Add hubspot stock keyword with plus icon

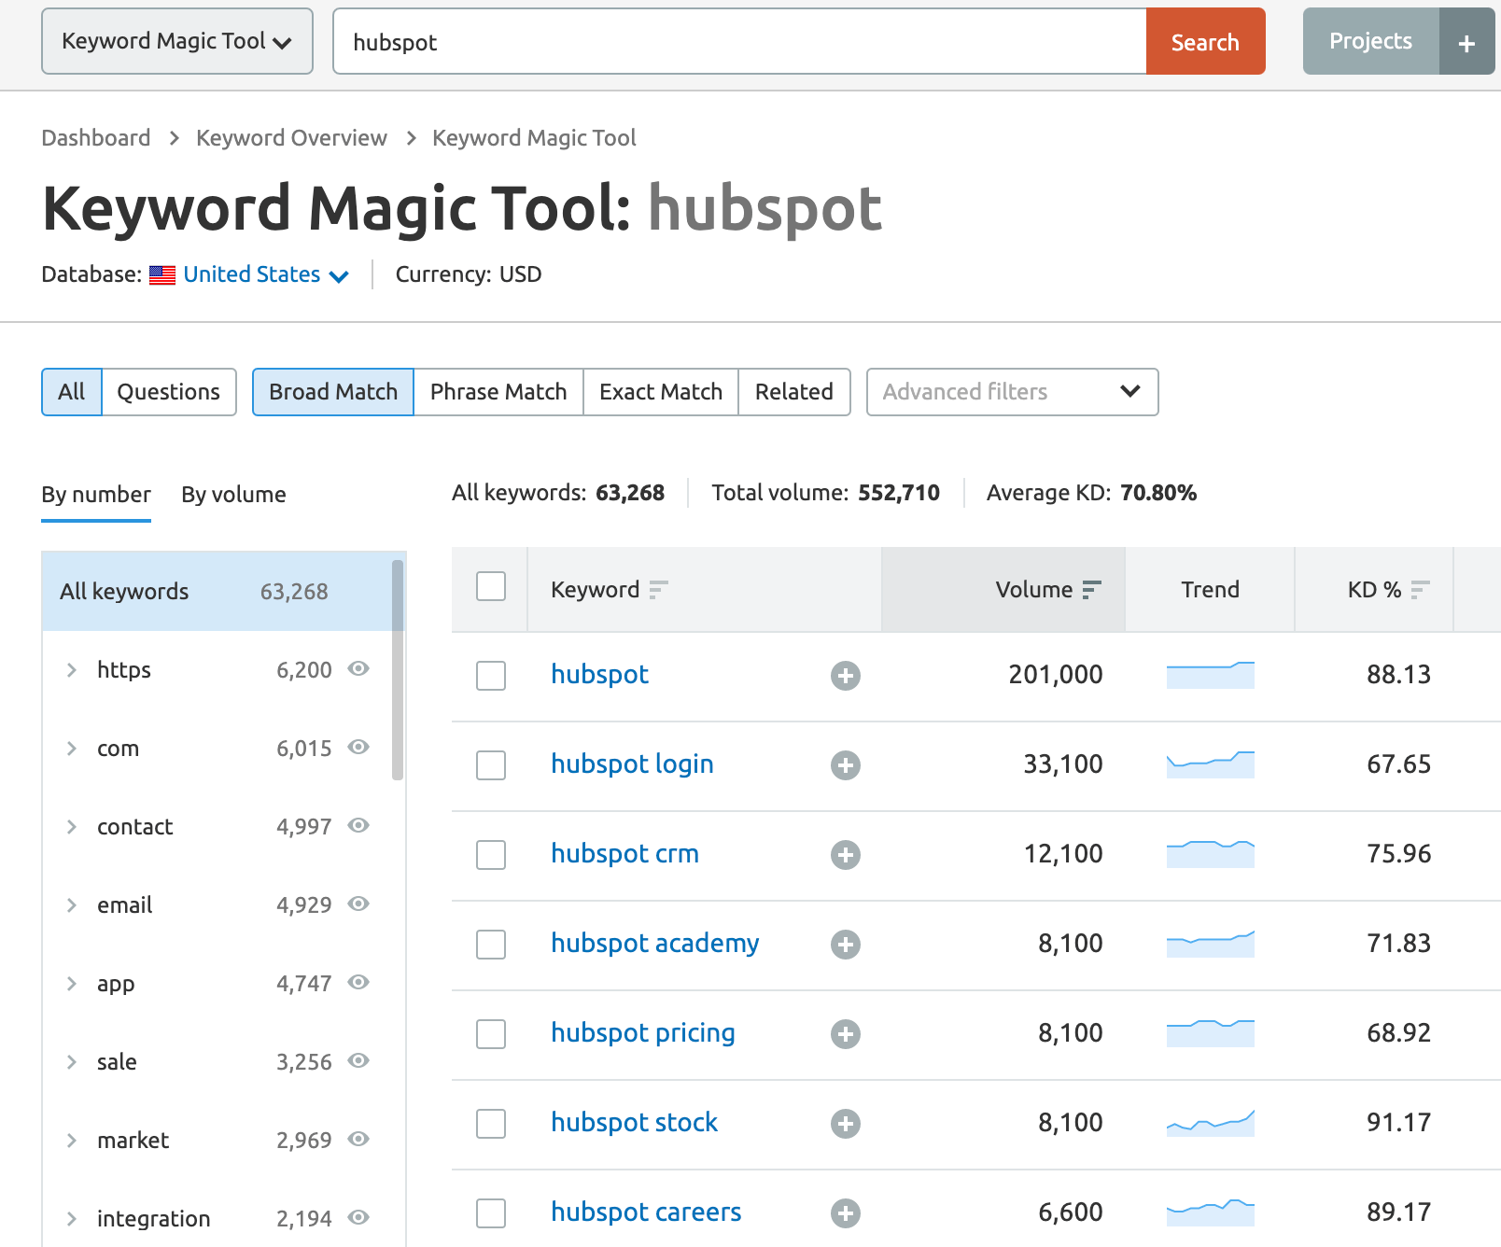846,1124
